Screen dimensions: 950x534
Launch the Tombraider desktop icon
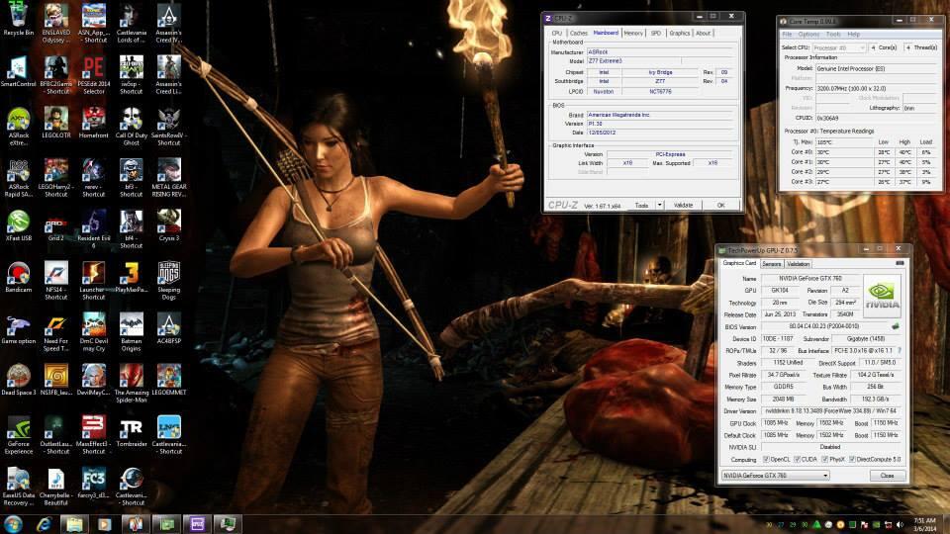(x=131, y=432)
